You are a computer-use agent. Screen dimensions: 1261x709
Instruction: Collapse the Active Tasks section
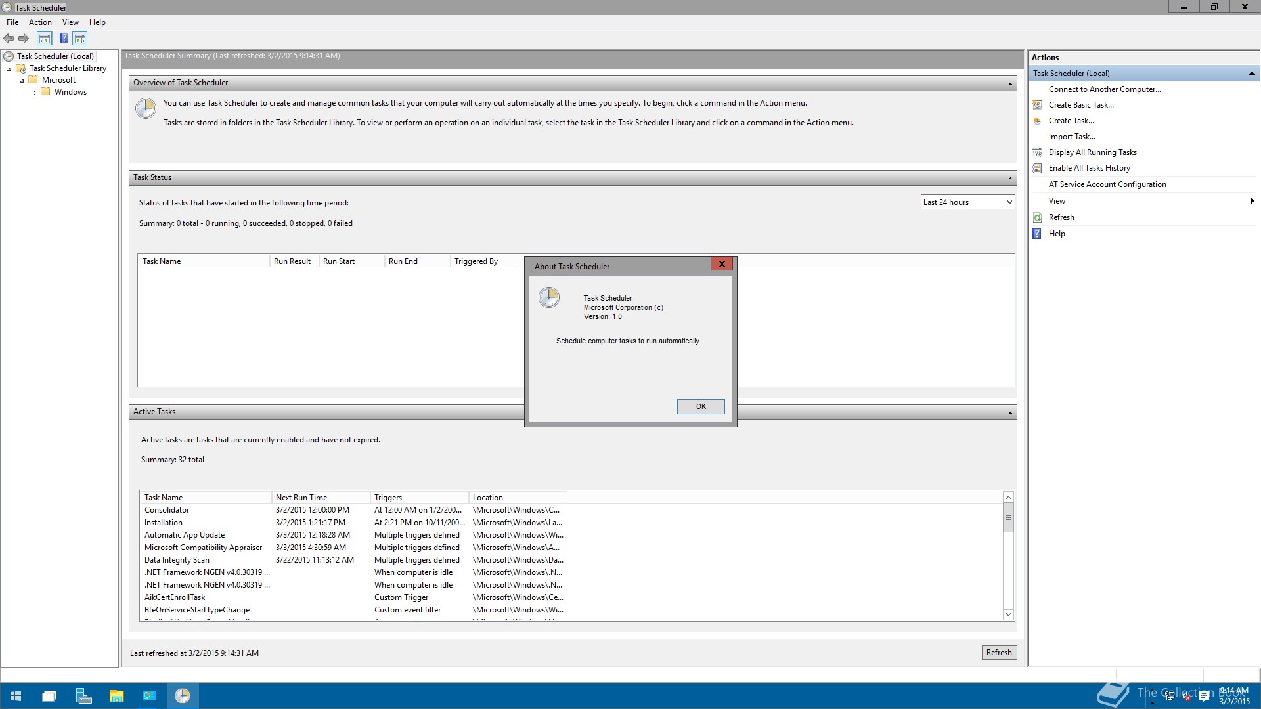click(x=1010, y=412)
